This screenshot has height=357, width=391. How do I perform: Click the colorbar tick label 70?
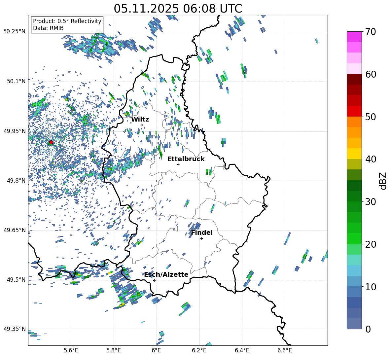coord(371,32)
